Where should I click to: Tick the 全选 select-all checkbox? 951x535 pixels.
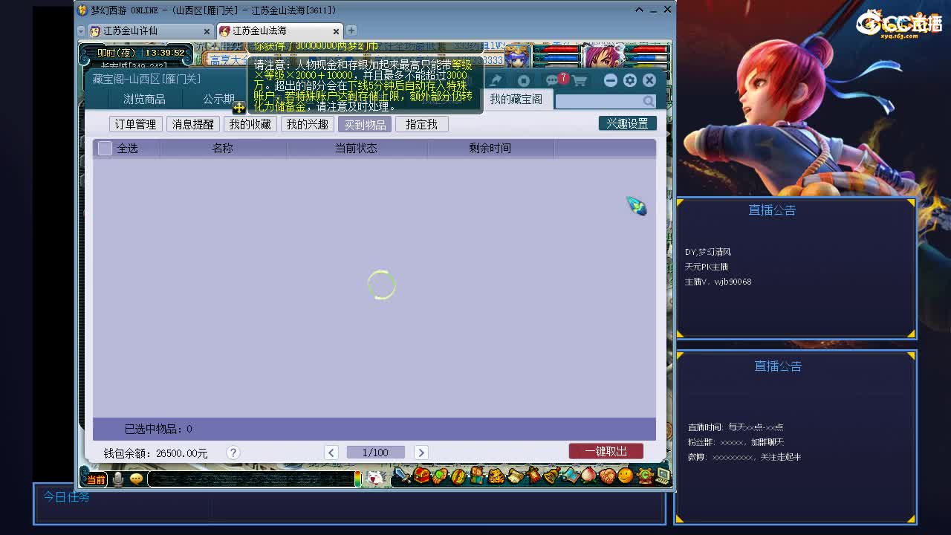(x=105, y=149)
